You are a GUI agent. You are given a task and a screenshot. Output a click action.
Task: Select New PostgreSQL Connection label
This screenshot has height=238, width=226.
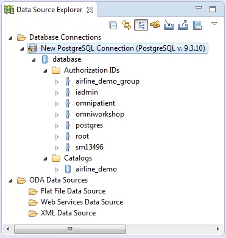pyautogui.click(x=123, y=48)
